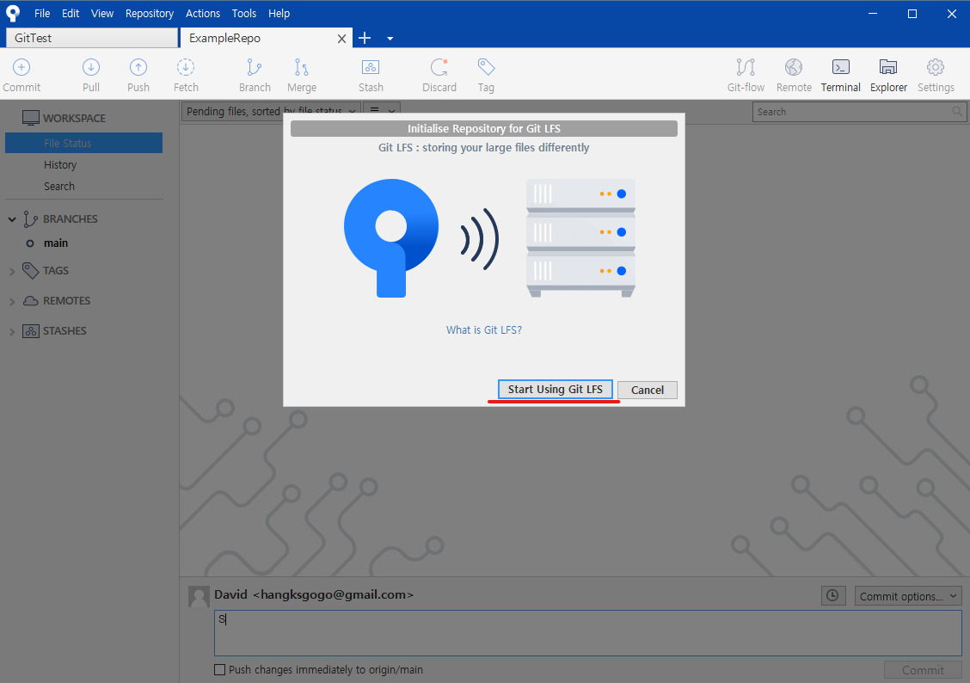Viewport: 970px width, 683px height.
Task: Click the commit history clock icon
Action: 832,596
